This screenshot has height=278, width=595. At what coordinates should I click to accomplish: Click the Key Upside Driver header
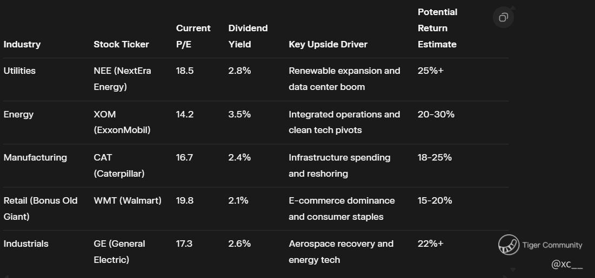coord(328,44)
